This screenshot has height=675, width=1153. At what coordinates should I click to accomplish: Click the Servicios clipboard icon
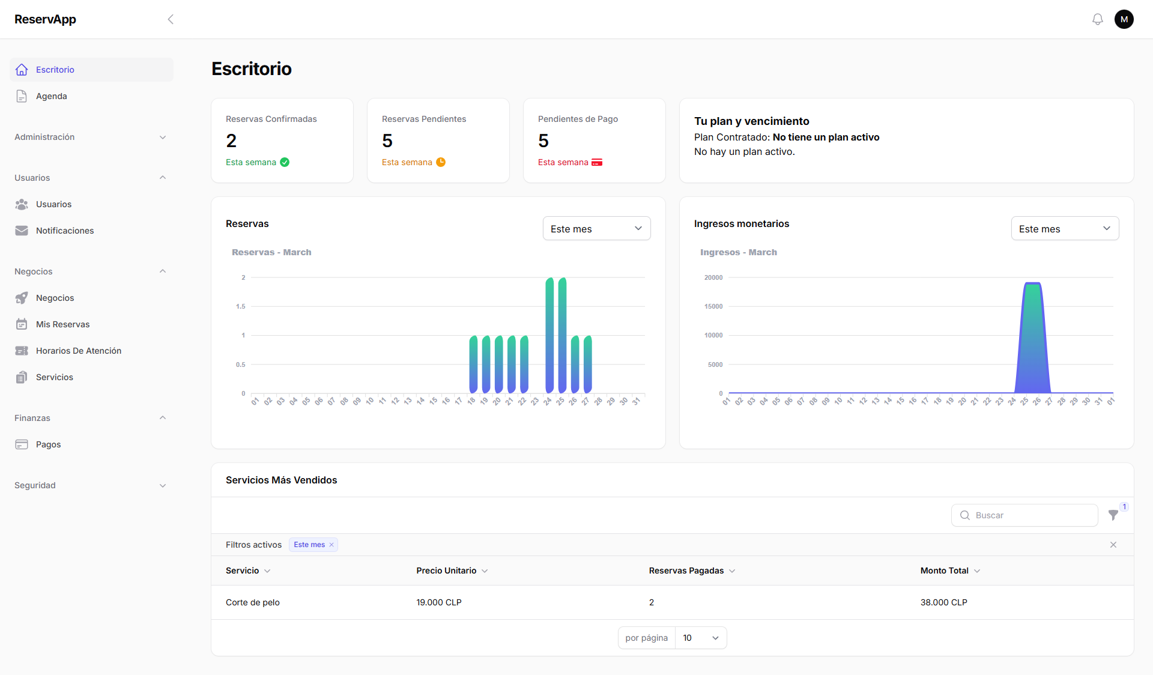(x=22, y=377)
